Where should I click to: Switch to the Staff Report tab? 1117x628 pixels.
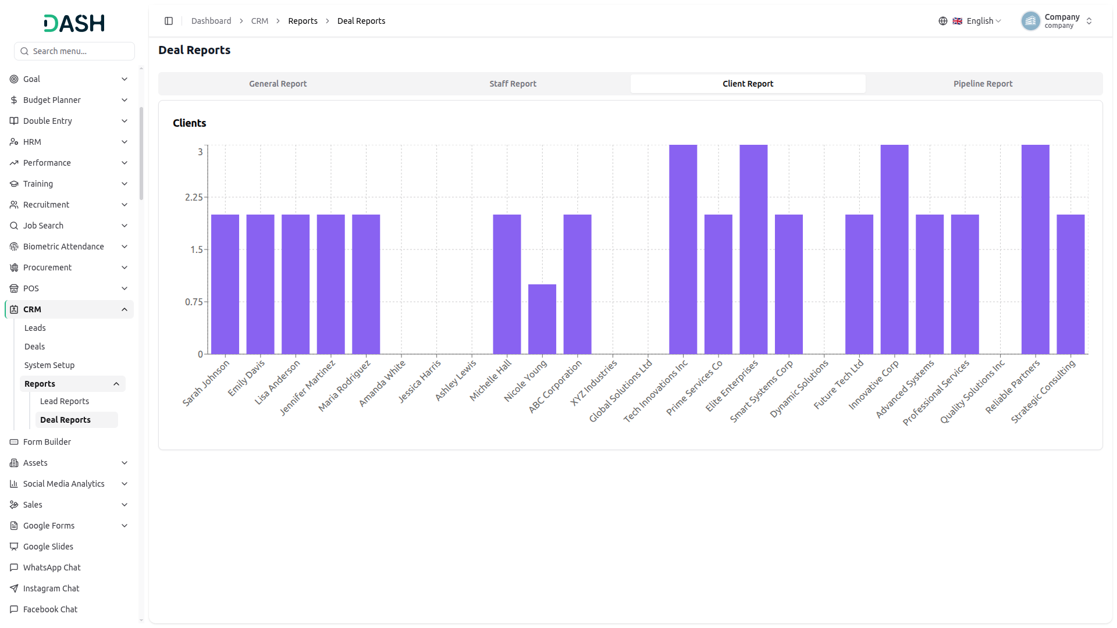click(513, 84)
